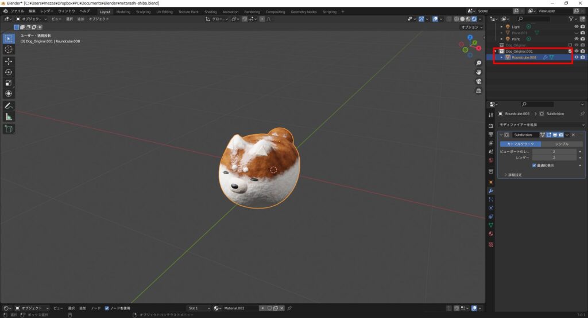Viewport: 588px width, 318px height.
Task: Pick the Add Cube tool
Action: point(9,129)
